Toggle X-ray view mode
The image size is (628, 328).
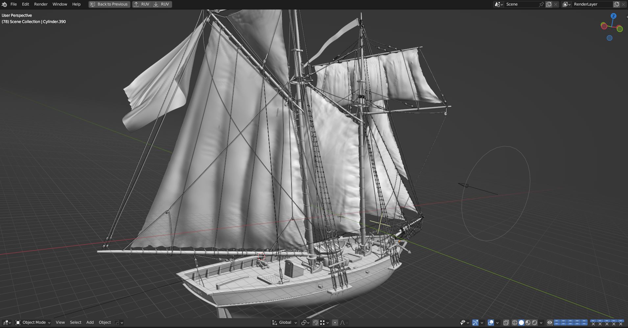[x=506, y=322]
